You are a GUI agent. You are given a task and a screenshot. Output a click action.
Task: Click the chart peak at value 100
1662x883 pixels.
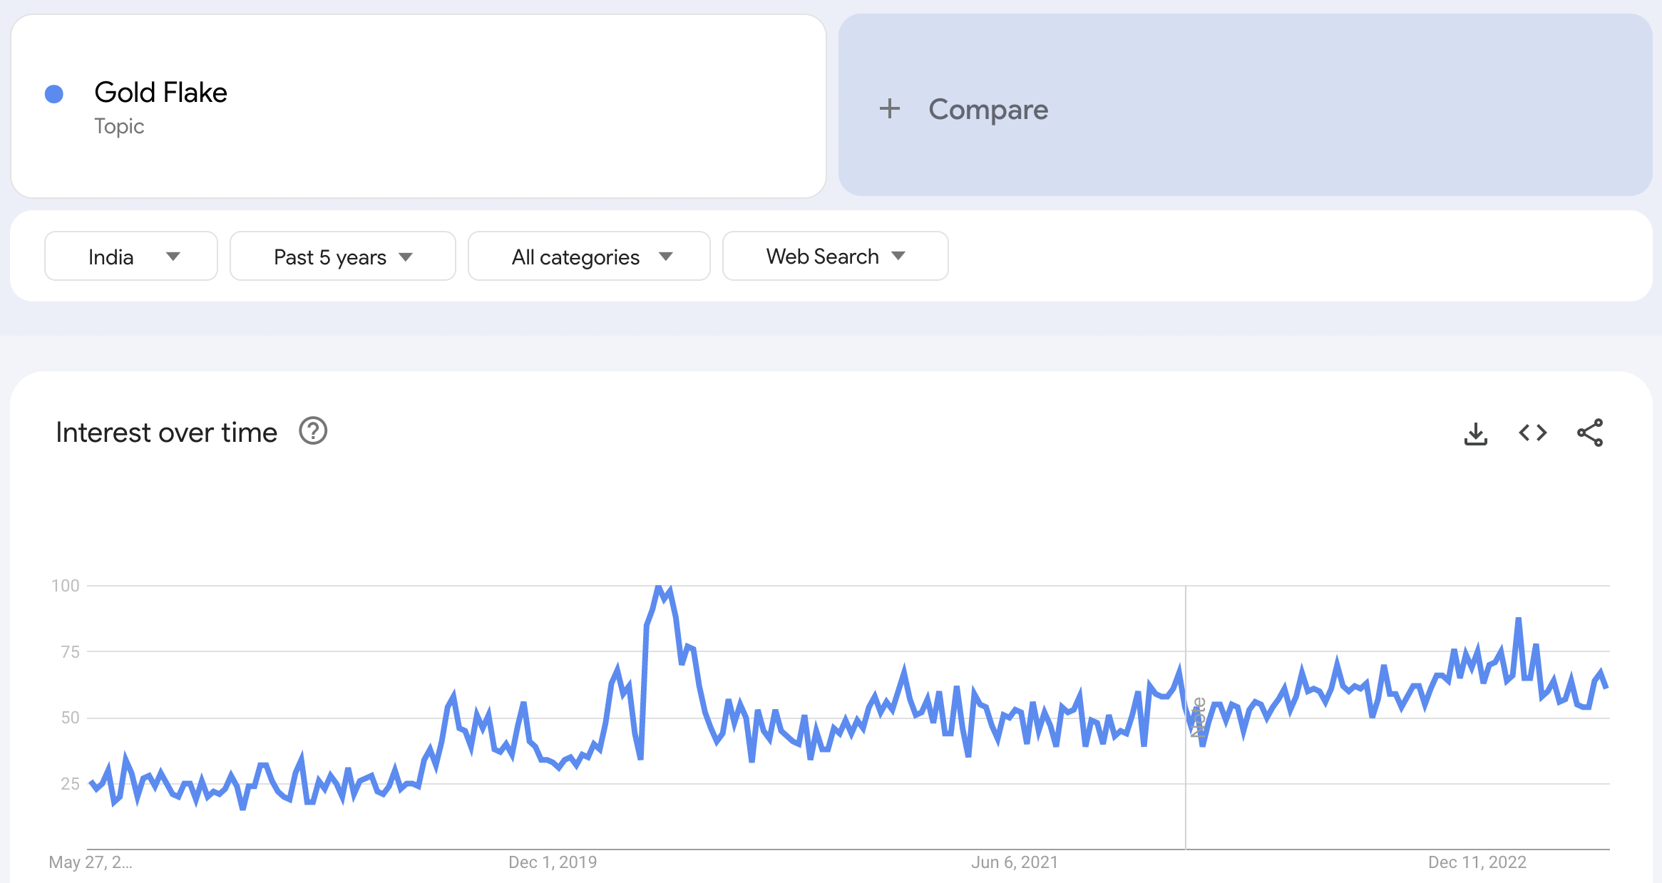coord(660,587)
